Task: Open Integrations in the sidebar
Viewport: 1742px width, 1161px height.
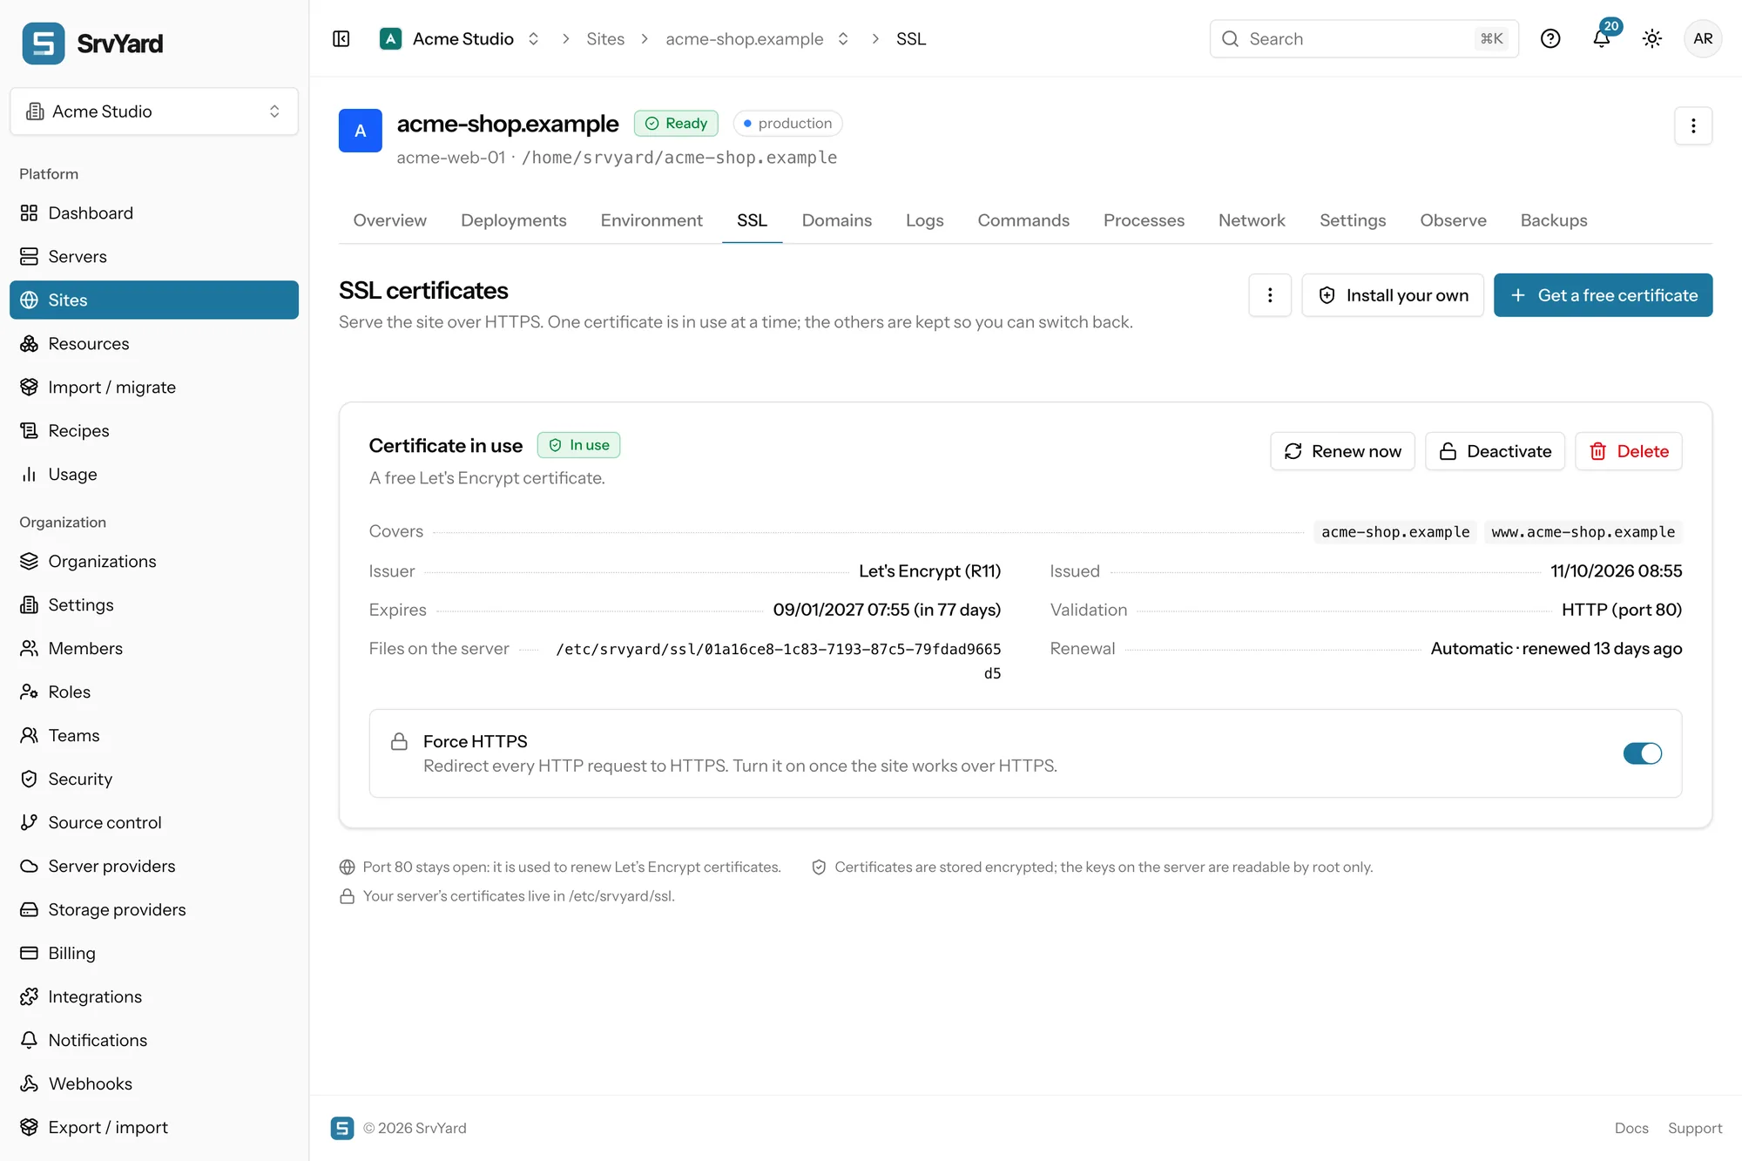Action: pyautogui.click(x=154, y=997)
